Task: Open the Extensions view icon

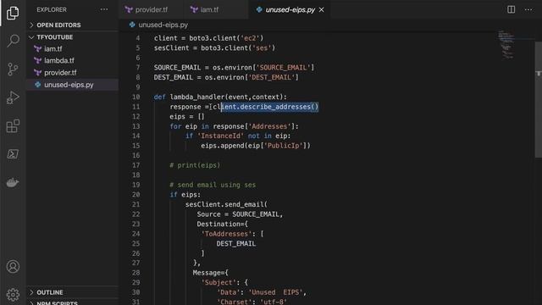Action: pos(13,126)
